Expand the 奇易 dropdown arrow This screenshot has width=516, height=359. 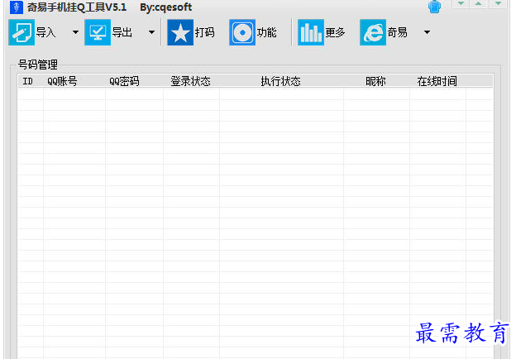(x=427, y=32)
